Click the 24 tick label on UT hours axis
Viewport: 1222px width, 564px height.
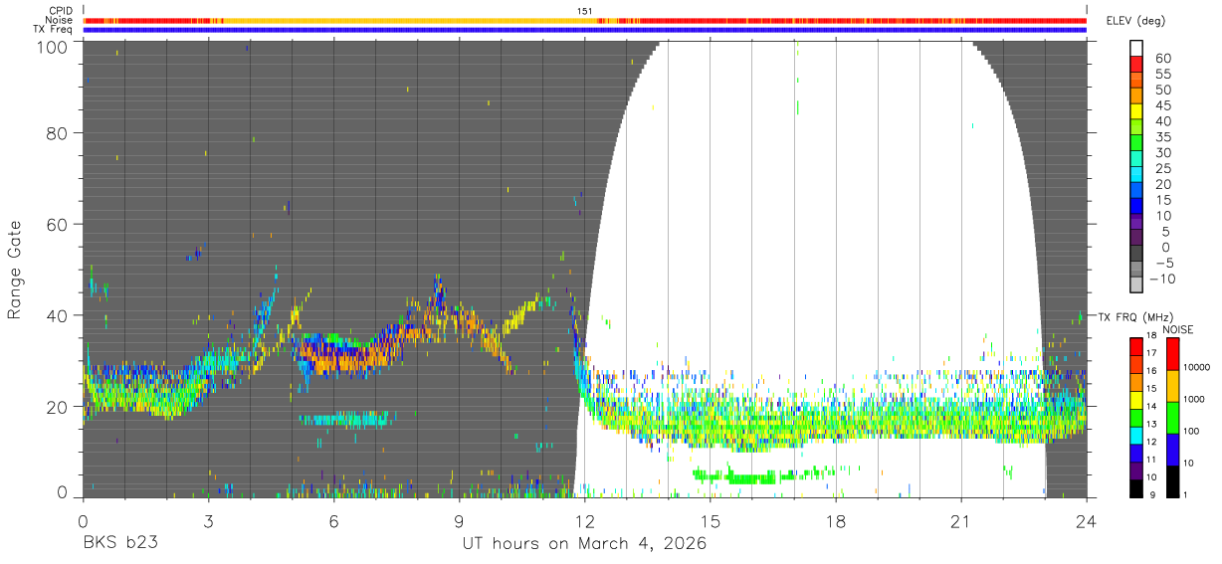1087,520
